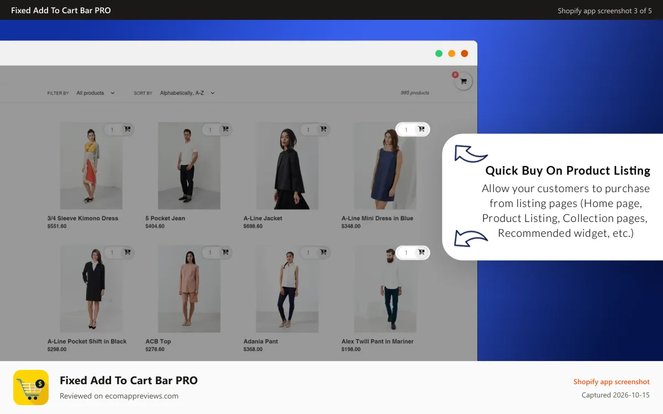Viewport: 663px width, 414px height.
Task: Click the $698.60 price text
Action: point(253,226)
